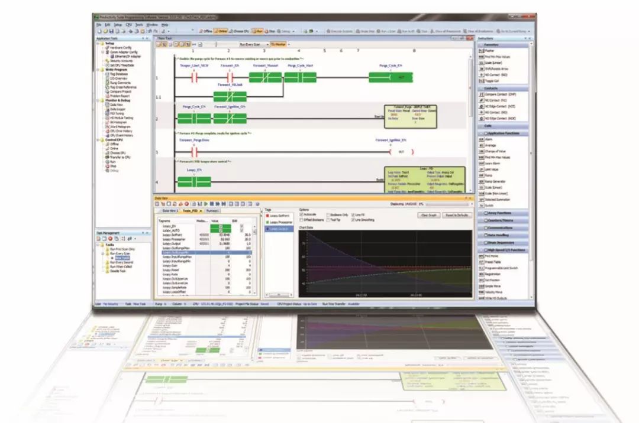Toggle the Line Smoothing checkbox
The image size is (639, 423).
[353, 220]
